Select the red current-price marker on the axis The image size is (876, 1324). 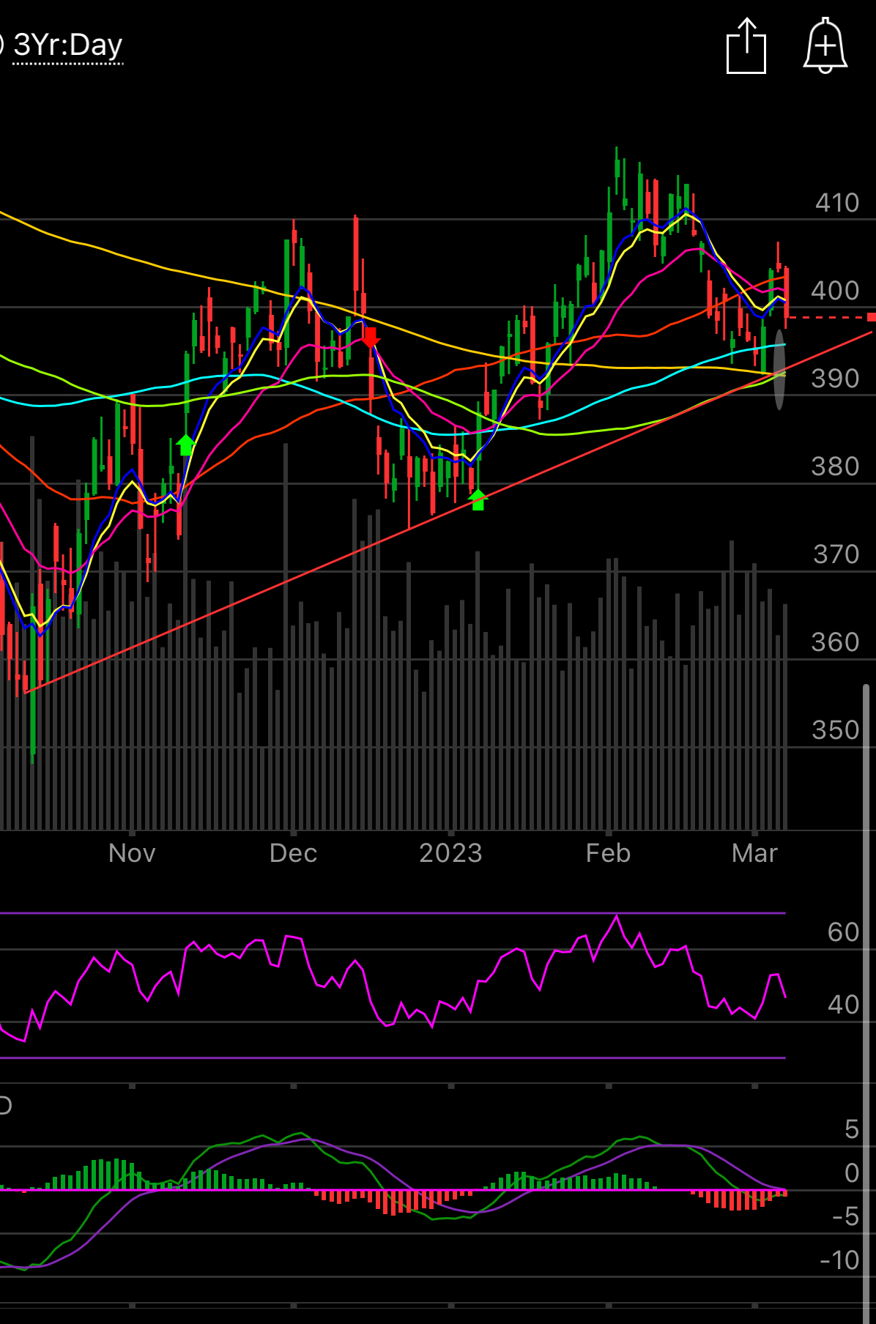click(x=871, y=317)
